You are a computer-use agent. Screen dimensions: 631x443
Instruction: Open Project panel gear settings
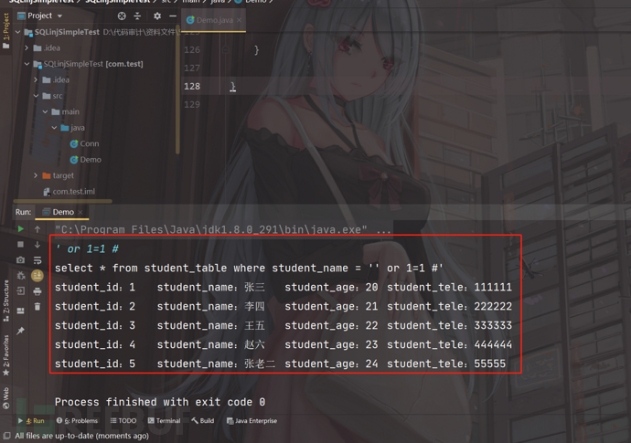157,16
